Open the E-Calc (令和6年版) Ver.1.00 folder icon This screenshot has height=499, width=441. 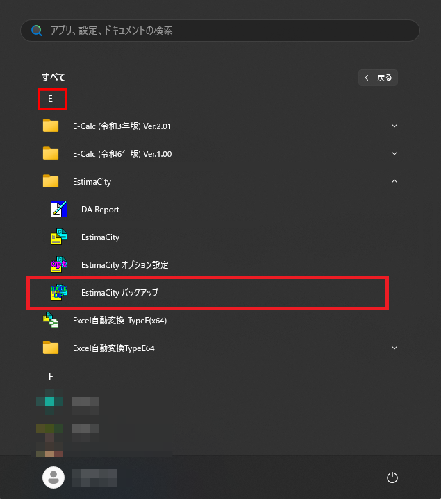(51, 153)
